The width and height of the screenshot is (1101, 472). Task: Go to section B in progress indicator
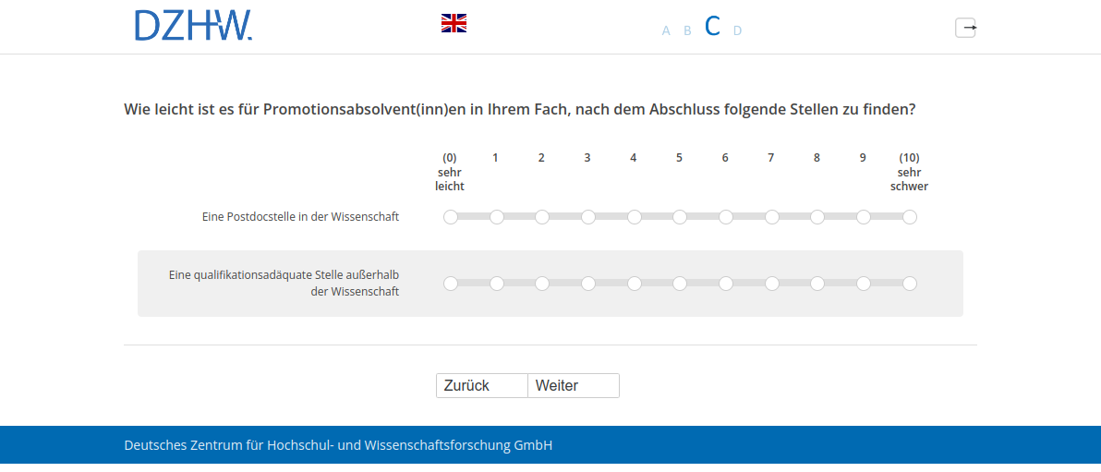click(x=687, y=30)
